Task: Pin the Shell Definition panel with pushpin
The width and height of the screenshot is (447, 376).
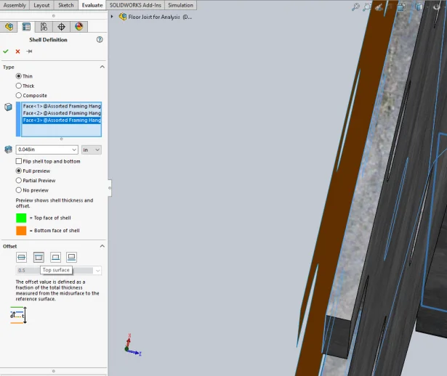Action: [x=29, y=52]
